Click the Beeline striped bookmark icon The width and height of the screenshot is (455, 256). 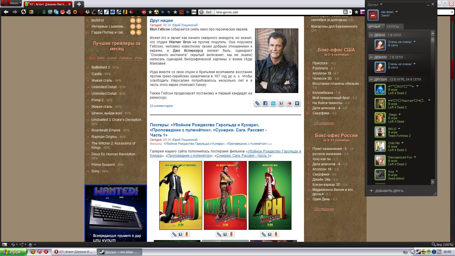[x=31, y=12]
